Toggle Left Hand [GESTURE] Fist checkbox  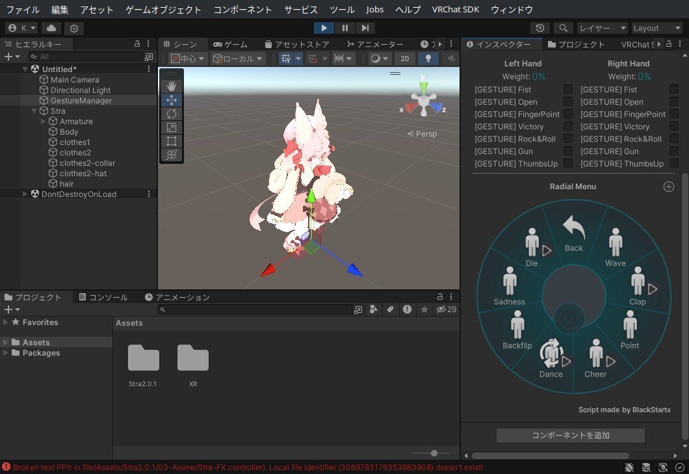[x=567, y=89]
